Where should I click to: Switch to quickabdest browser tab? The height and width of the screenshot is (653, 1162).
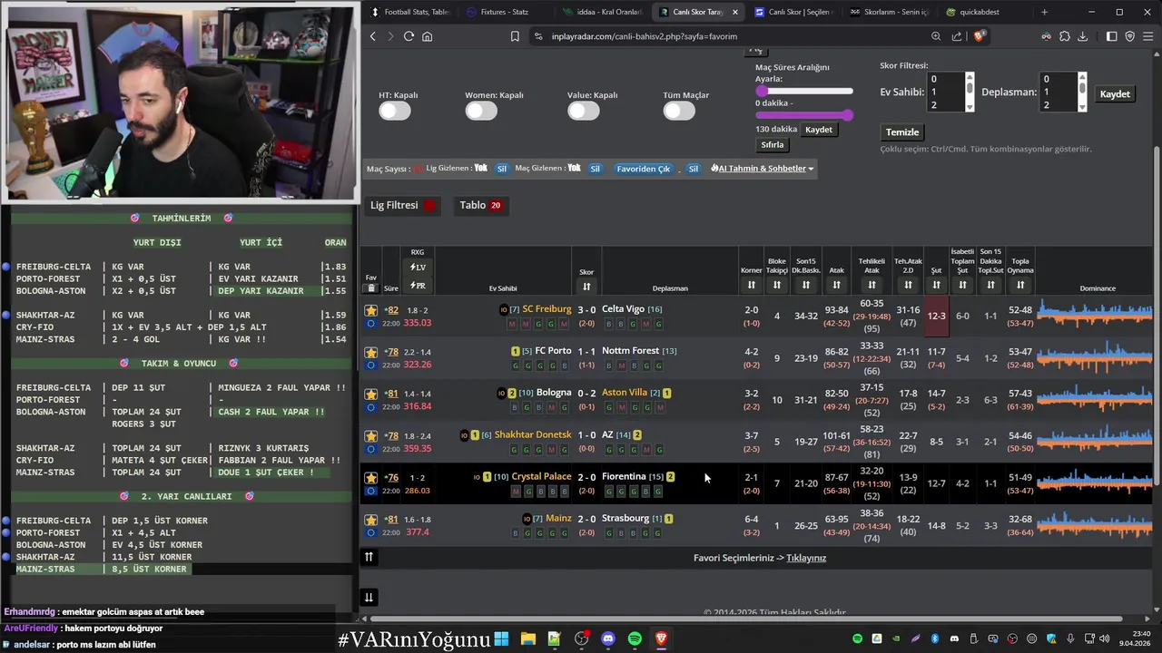[982, 12]
